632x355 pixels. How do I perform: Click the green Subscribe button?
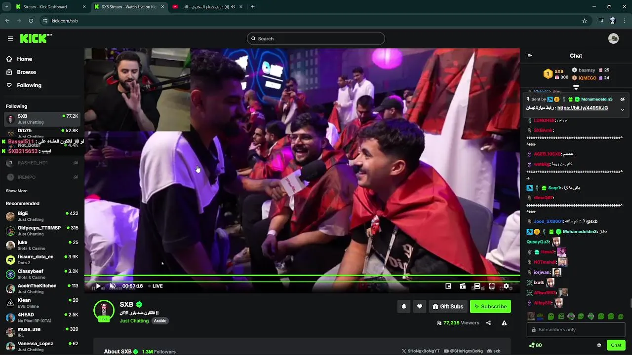point(490,306)
